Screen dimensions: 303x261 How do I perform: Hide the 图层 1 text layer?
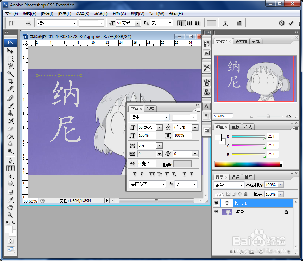coord(216,203)
